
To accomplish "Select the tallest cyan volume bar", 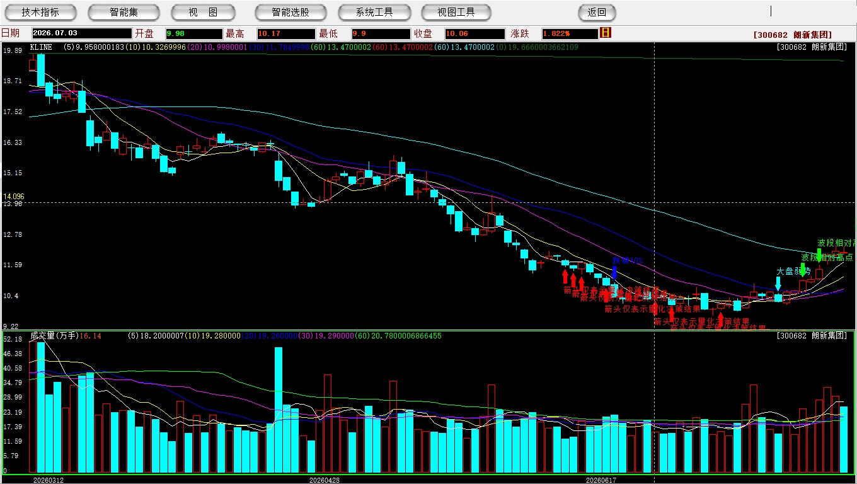I will pos(41,408).
